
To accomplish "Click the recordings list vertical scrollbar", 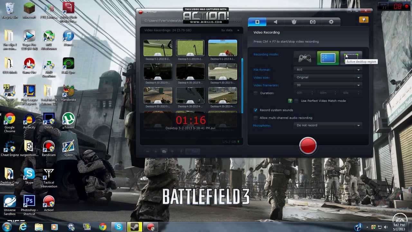I will (242, 85).
